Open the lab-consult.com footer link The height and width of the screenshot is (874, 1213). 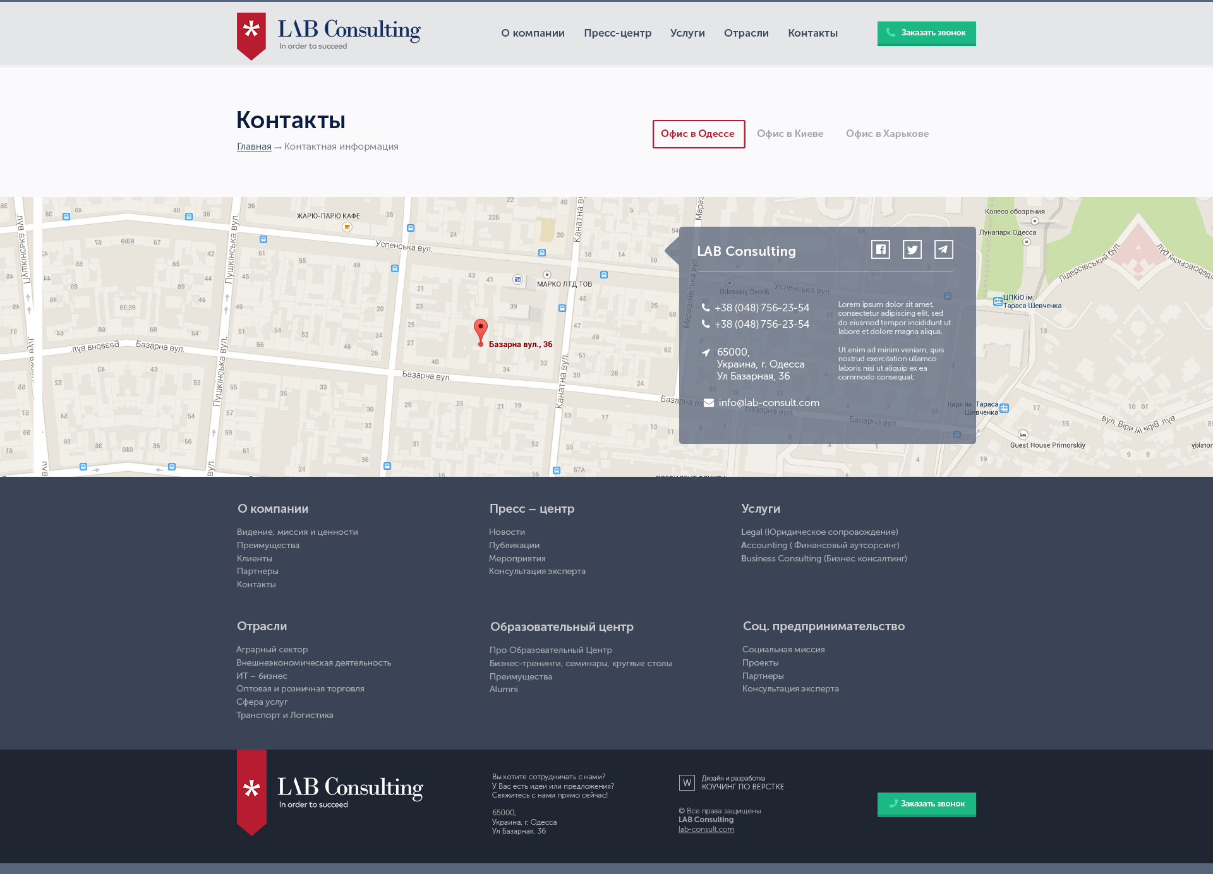[706, 829]
